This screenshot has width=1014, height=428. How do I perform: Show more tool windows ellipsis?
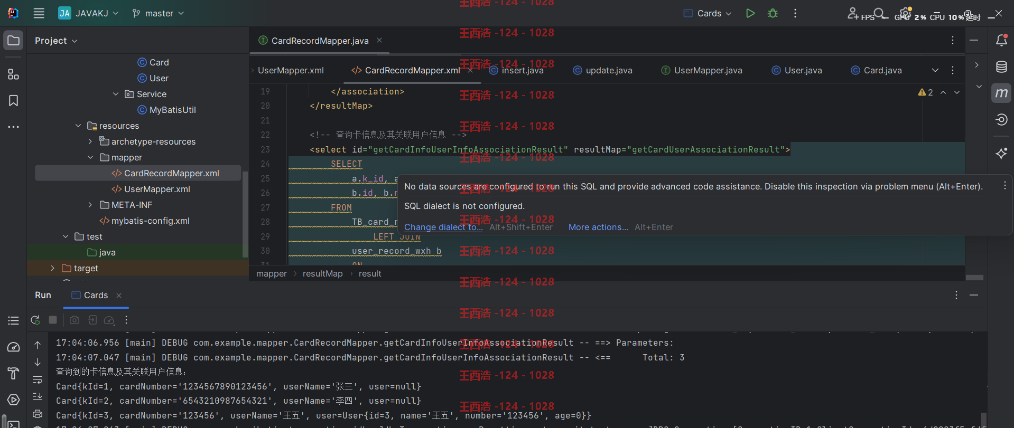(x=14, y=127)
